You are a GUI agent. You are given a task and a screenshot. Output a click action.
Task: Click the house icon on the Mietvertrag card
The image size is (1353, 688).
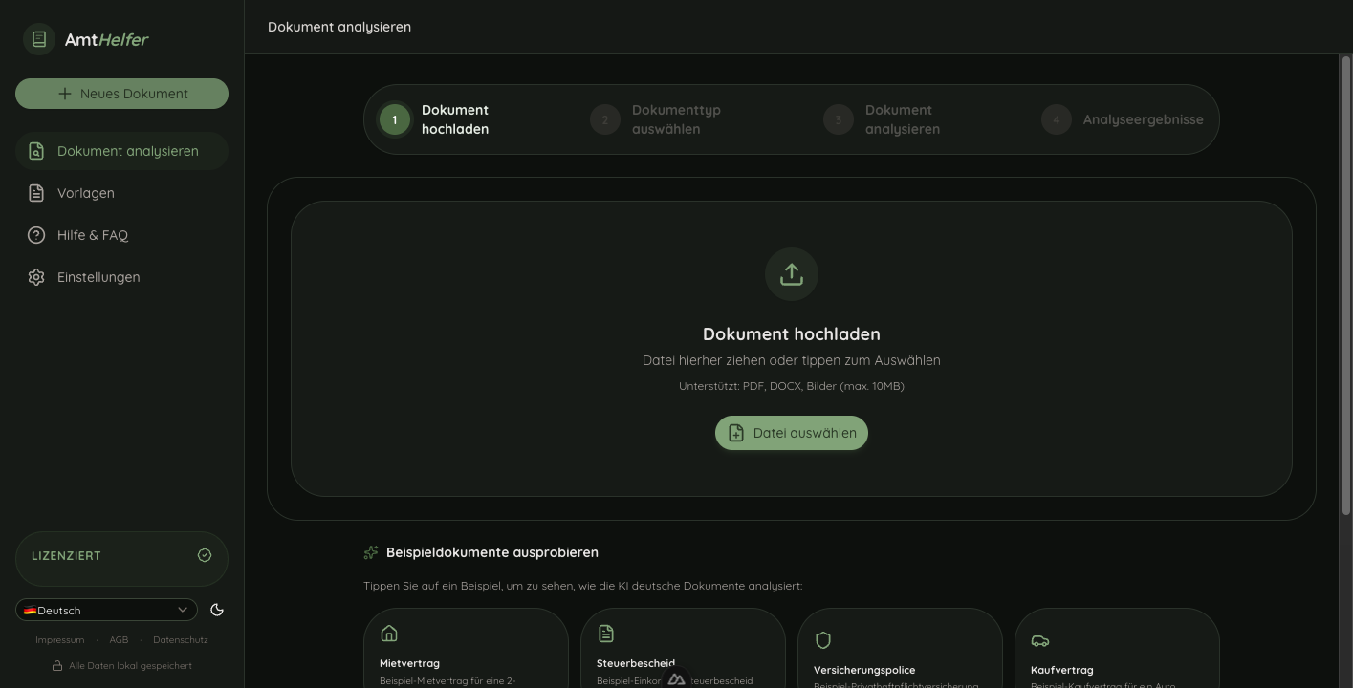388,633
